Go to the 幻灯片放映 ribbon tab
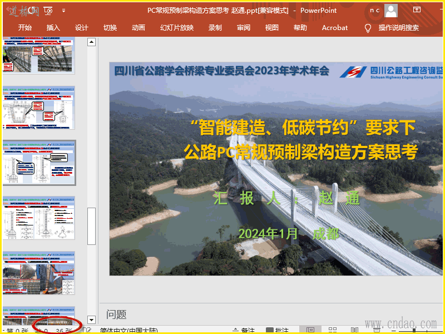The image size is (445, 334). tap(177, 27)
